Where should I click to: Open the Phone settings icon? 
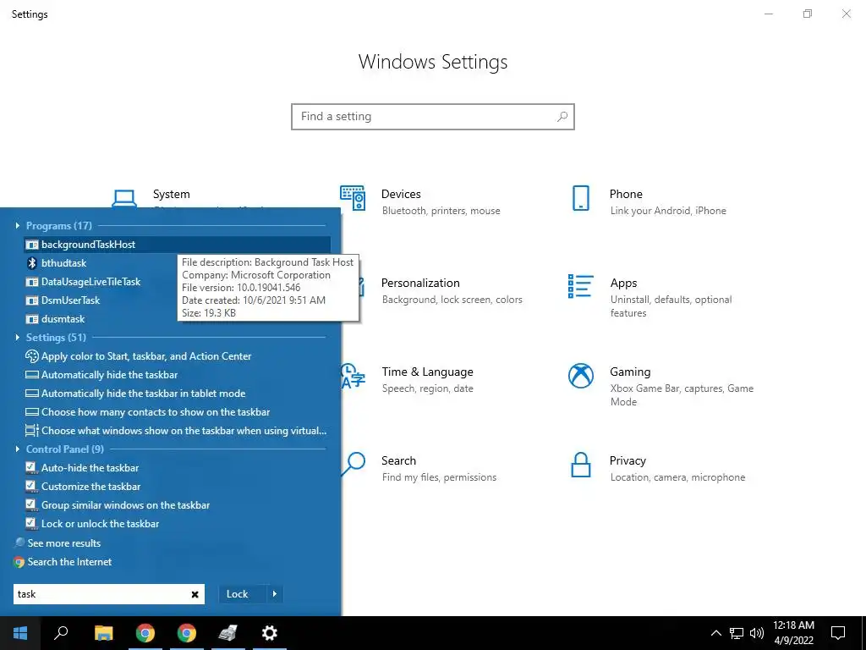[580, 198]
